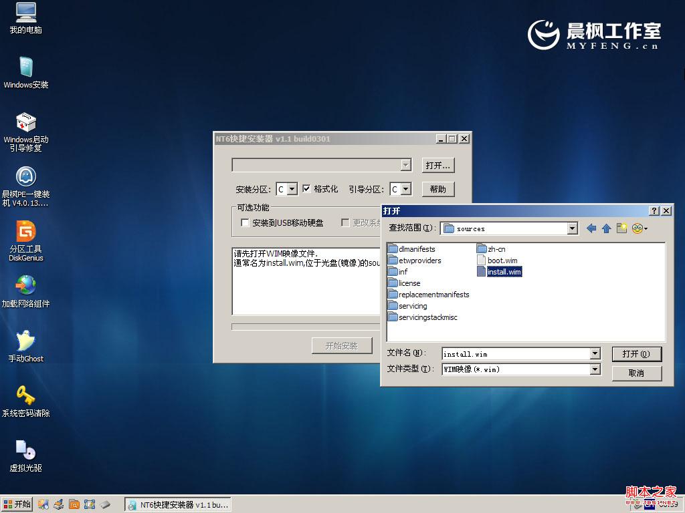Open the WIM映像 file type dropdown
Image resolution: width=685 pixels, height=513 pixels.
[594, 369]
